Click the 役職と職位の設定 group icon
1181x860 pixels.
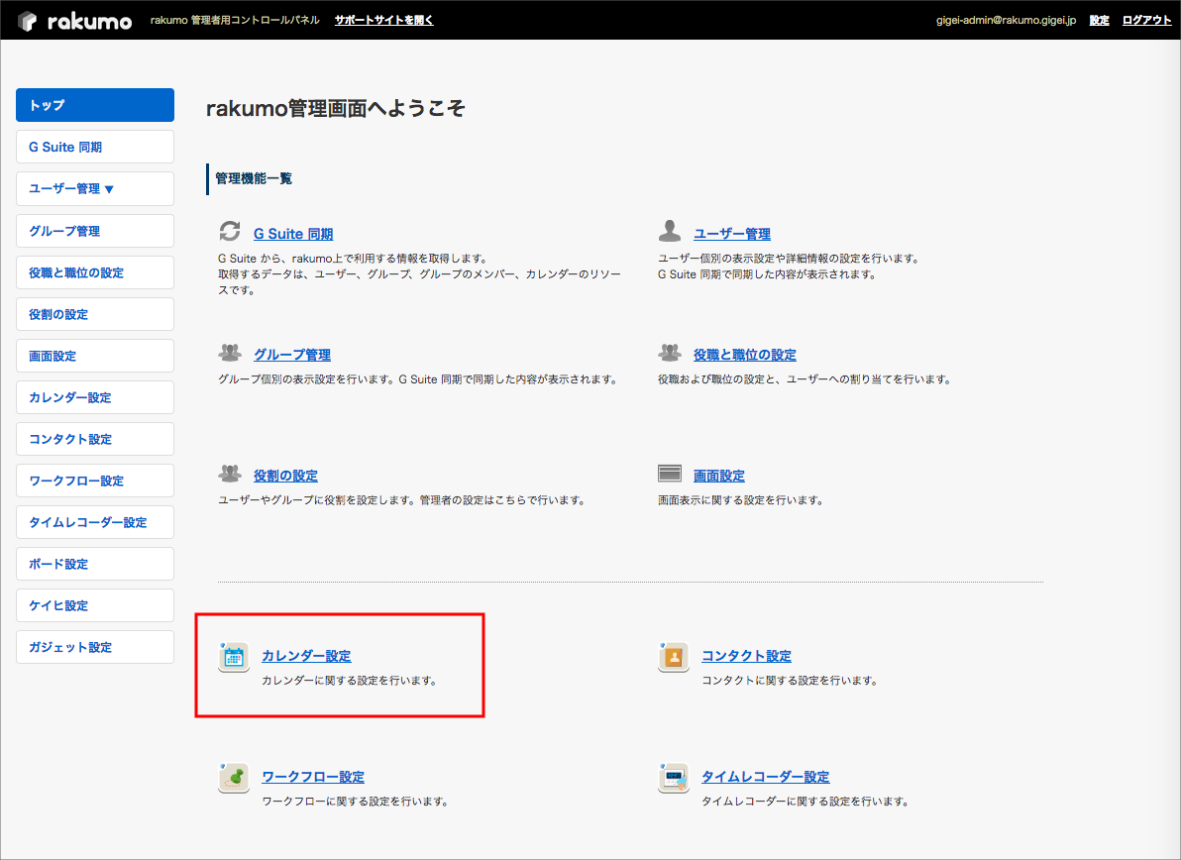tap(670, 352)
